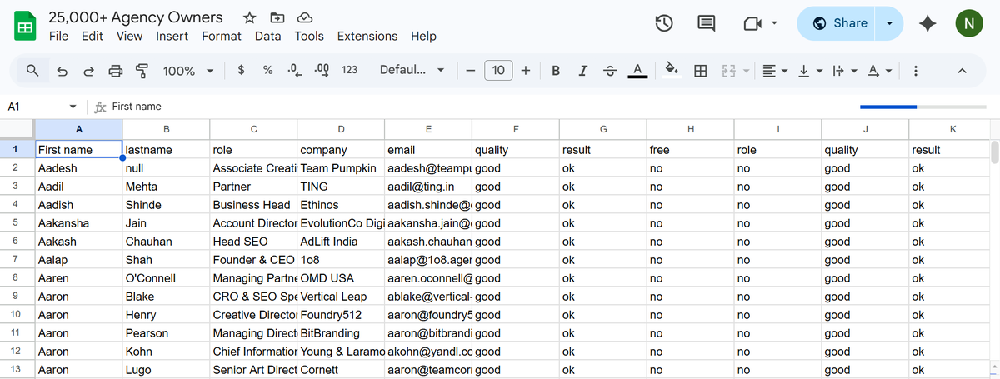The image size is (1000, 379).
Task: Open the text color picker
Action: [637, 71]
